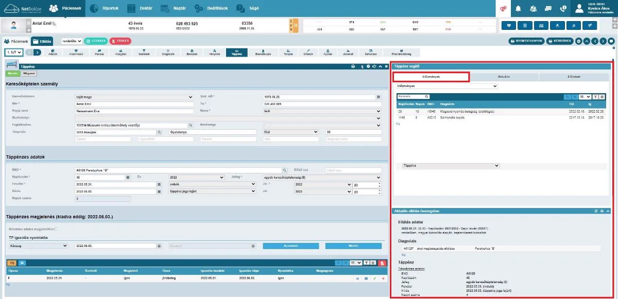Click the search icon next to BNO field
The image size is (618, 299).
[x=284, y=170]
